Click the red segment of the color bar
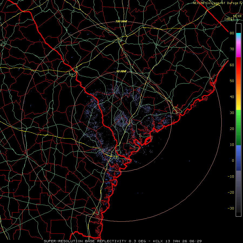Image resolution: width=243 pixels, height=243 pixels. (x=238, y=65)
